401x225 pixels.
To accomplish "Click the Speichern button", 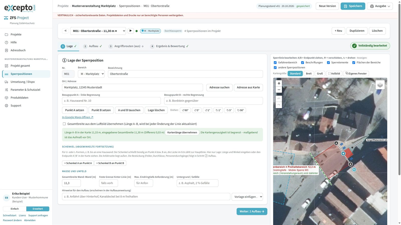I will pos(353,6).
